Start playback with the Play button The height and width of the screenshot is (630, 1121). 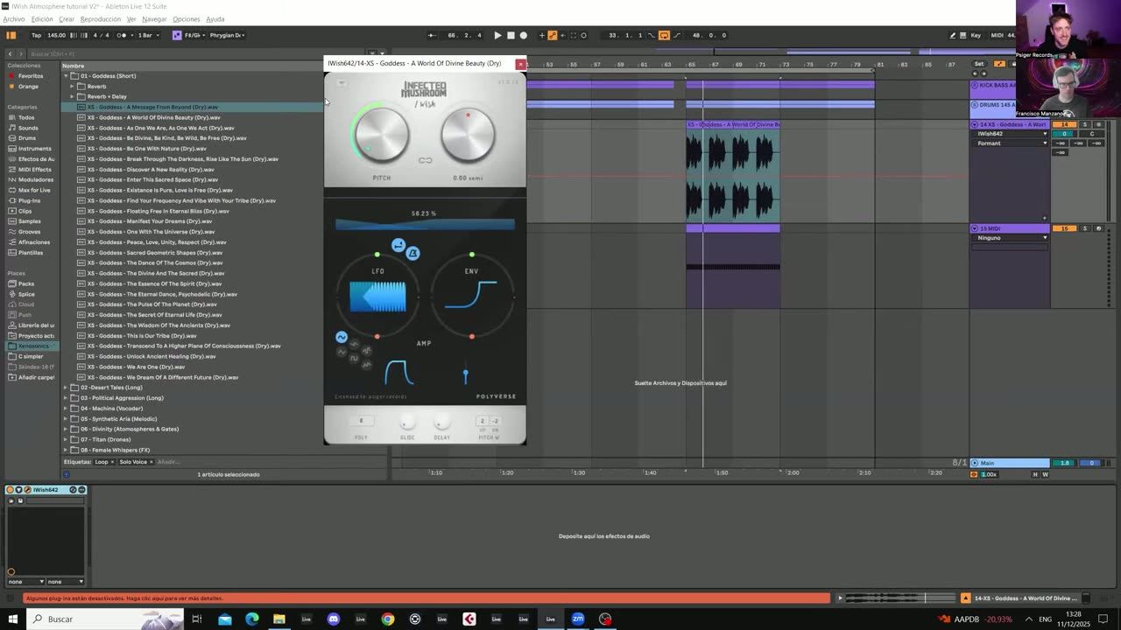(x=497, y=35)
